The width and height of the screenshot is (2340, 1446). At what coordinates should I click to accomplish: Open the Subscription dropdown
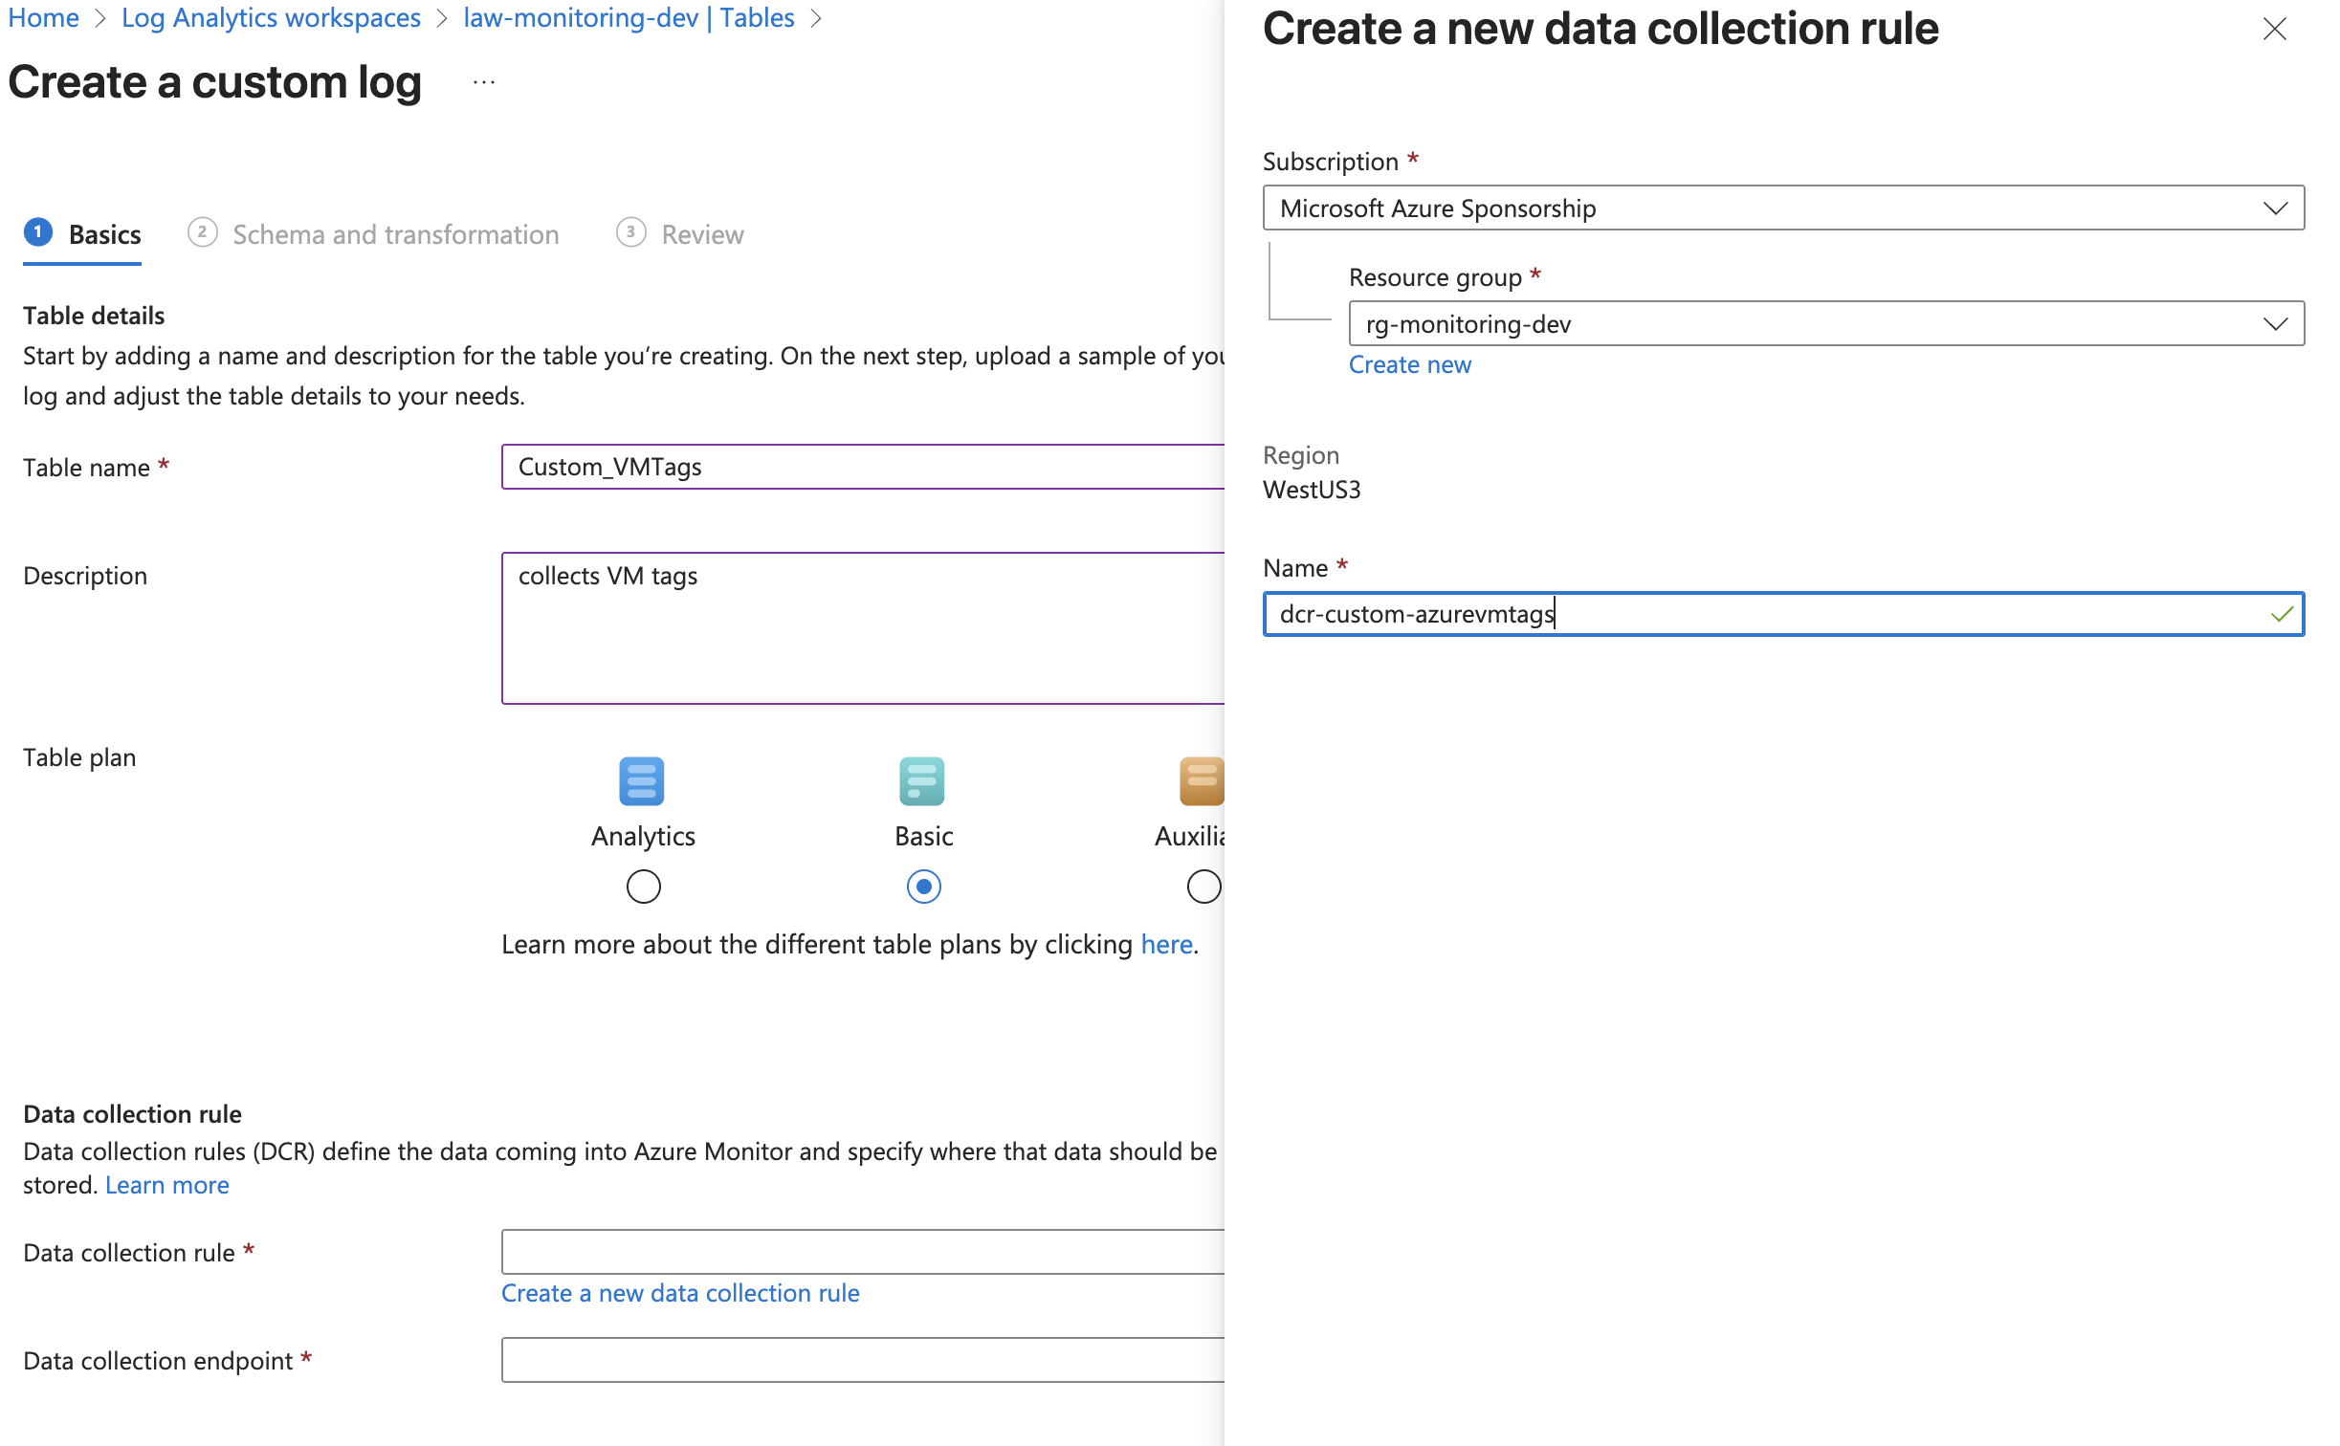(2275, 208)
